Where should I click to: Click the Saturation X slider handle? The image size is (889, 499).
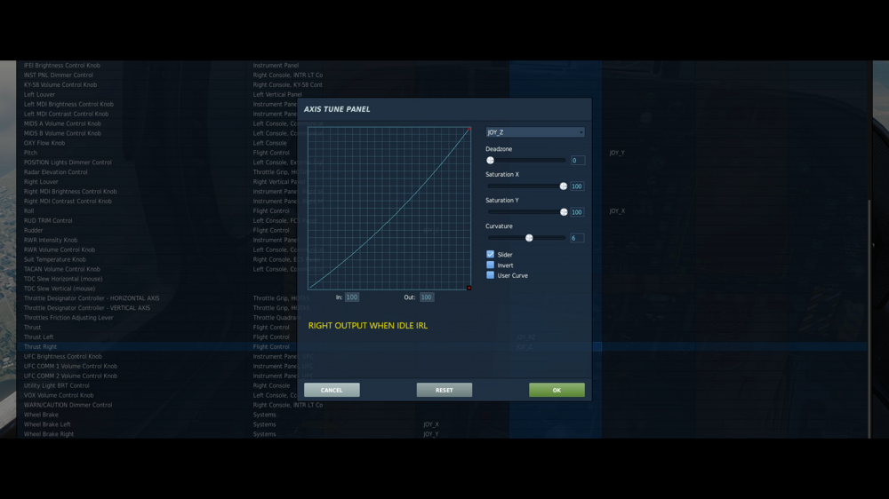point(563,186)
